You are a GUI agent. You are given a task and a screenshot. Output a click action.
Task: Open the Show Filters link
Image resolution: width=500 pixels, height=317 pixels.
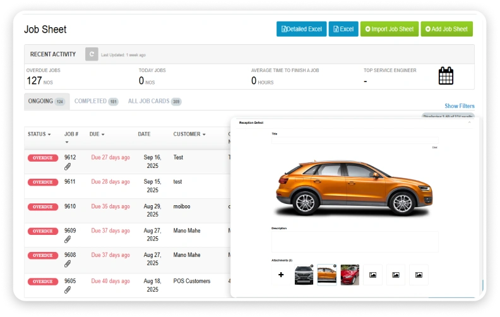click(x=460, y=106)
